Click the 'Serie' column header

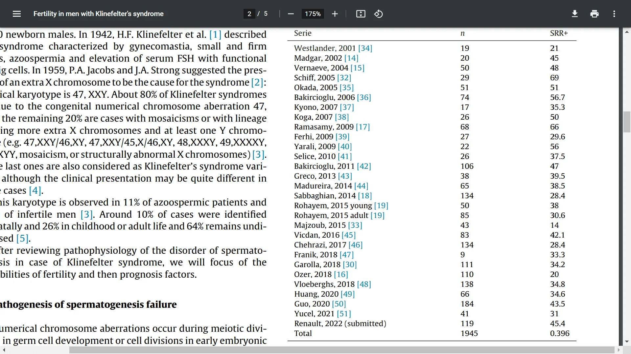coord(303,33)
